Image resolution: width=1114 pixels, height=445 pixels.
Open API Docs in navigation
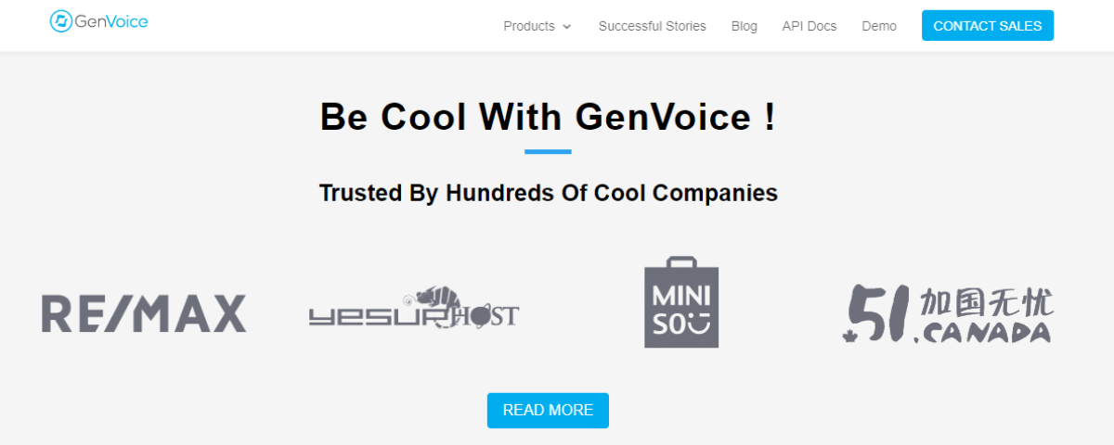click(809, 26)
